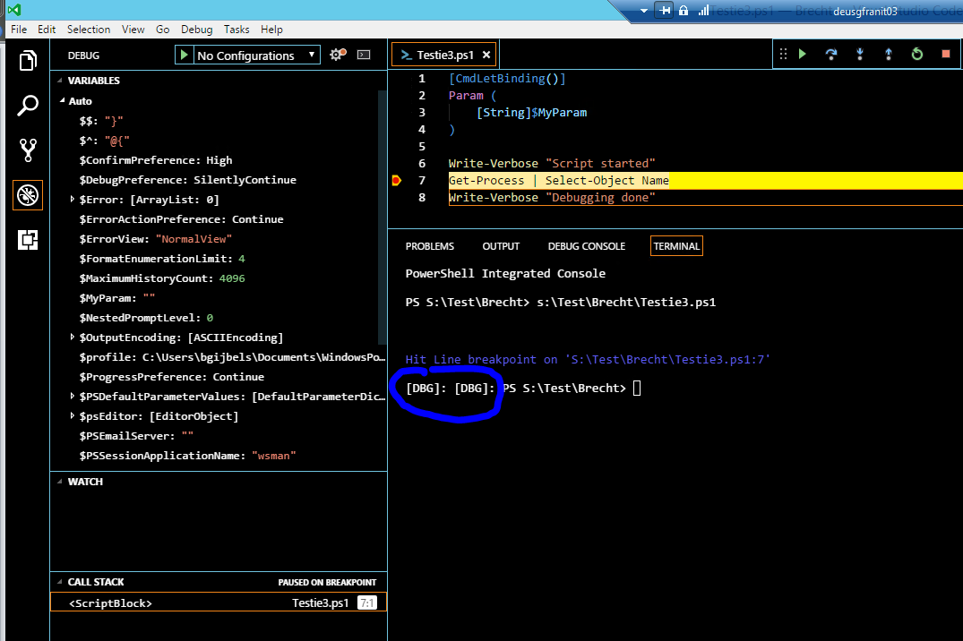Restart the debug session icon
963x641 pixels.
[x=916, y=54]
